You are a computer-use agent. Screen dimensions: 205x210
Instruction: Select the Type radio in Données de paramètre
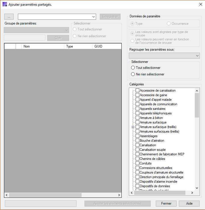click(x=132, y=24)
